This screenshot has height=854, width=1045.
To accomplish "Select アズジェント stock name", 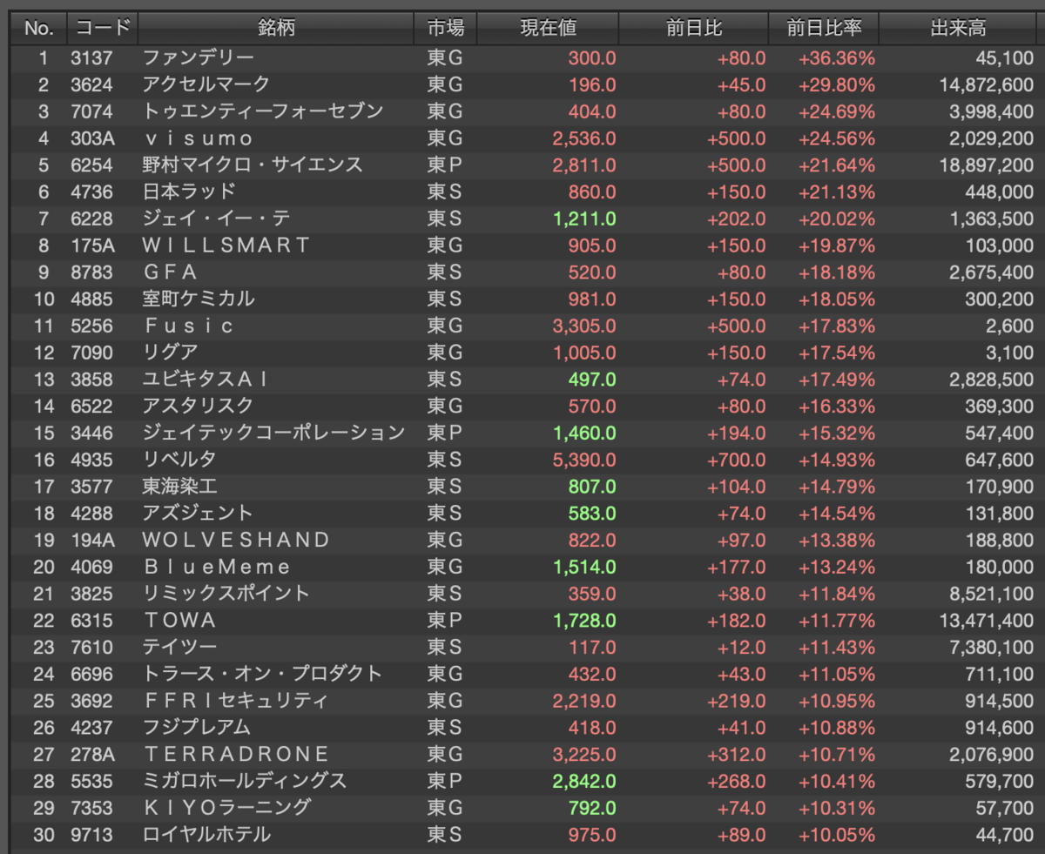I will 198,514.
